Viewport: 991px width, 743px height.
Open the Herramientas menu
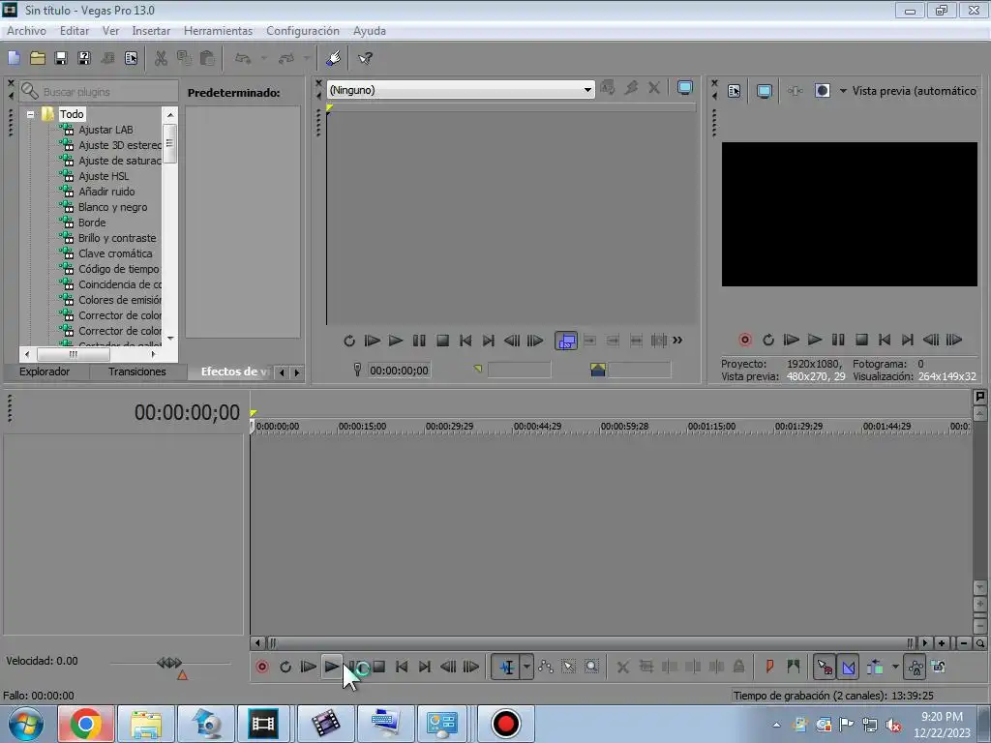point(218,30)
